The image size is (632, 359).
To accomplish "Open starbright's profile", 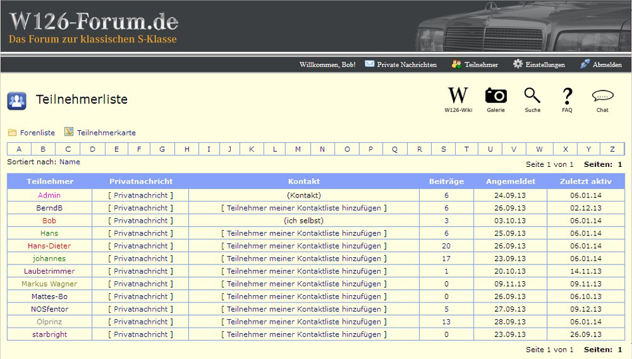I will point(49,334).
